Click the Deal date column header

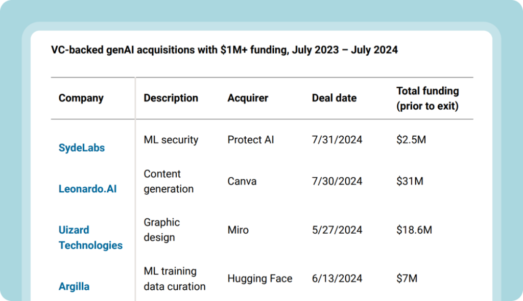click(x=334, y=98)
